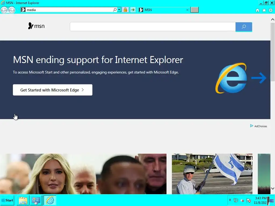
Task: Click the AdChoices triangle icon
Action: tap(251, 126)
